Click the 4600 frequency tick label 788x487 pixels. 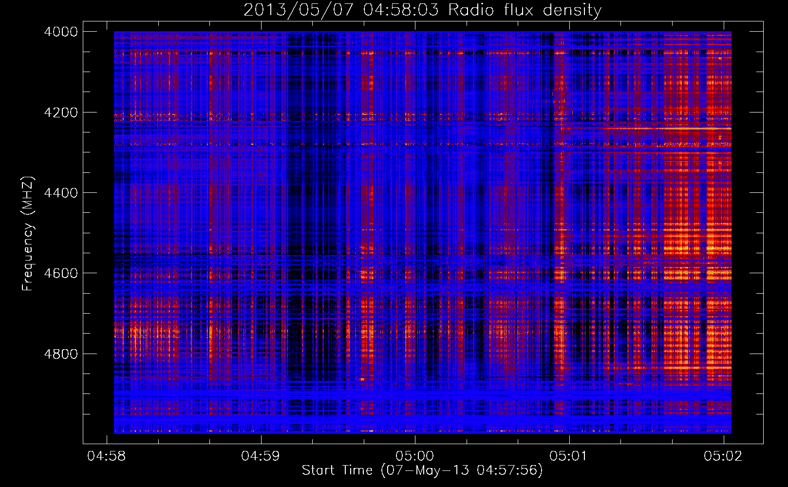(61, 273)
